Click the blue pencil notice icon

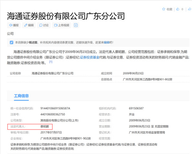[x=12, y=42]
